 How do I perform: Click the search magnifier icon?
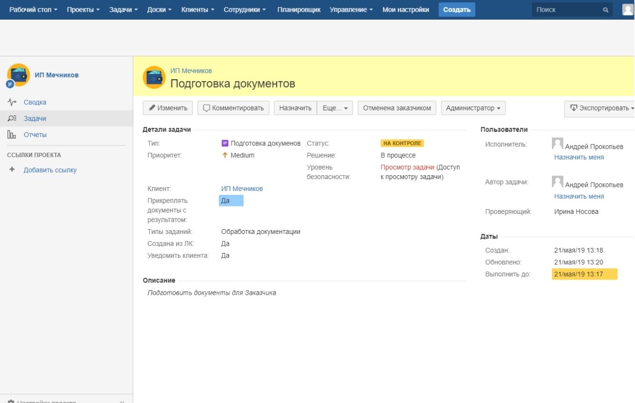(x=606, y=10)
